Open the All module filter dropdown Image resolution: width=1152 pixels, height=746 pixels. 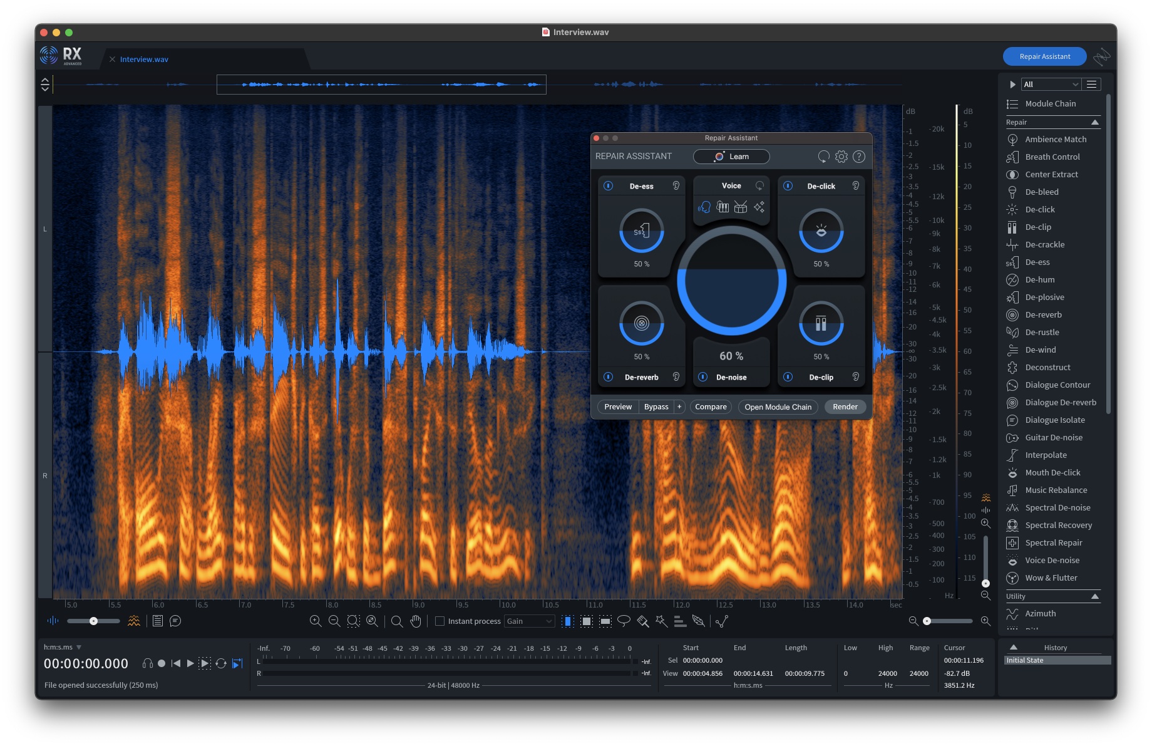point(1051,84)
